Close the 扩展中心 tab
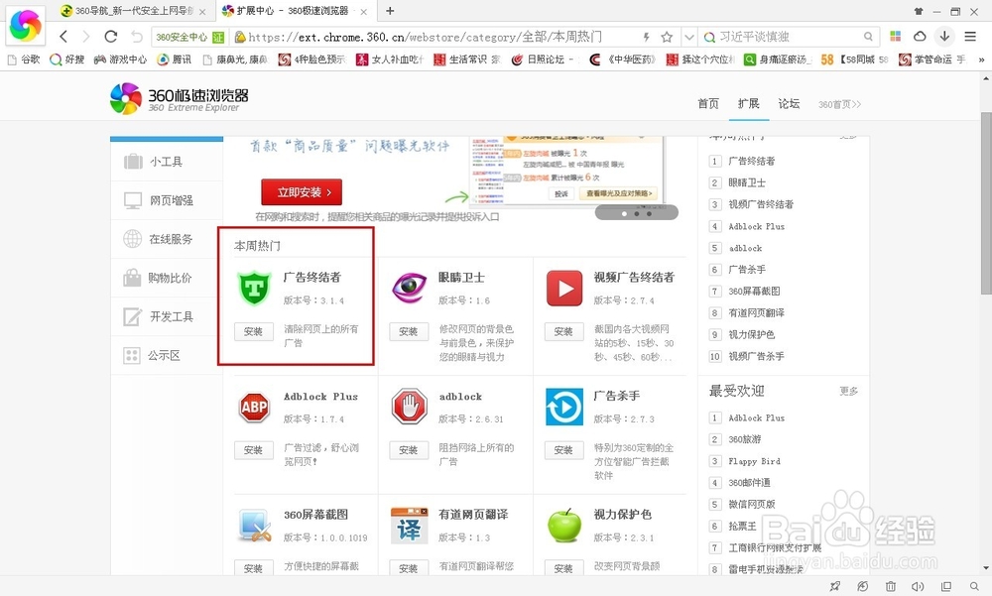The height and width of the screenshot is (596, 992). pyautogui.click(x=364, y=11)
